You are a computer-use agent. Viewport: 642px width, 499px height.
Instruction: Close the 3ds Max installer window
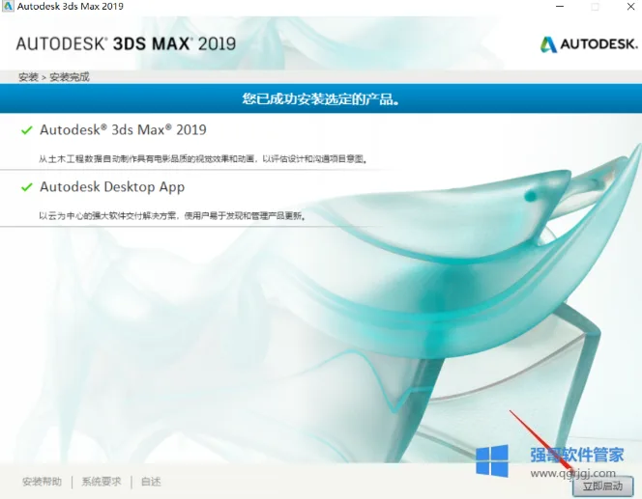tap(630, 7)
